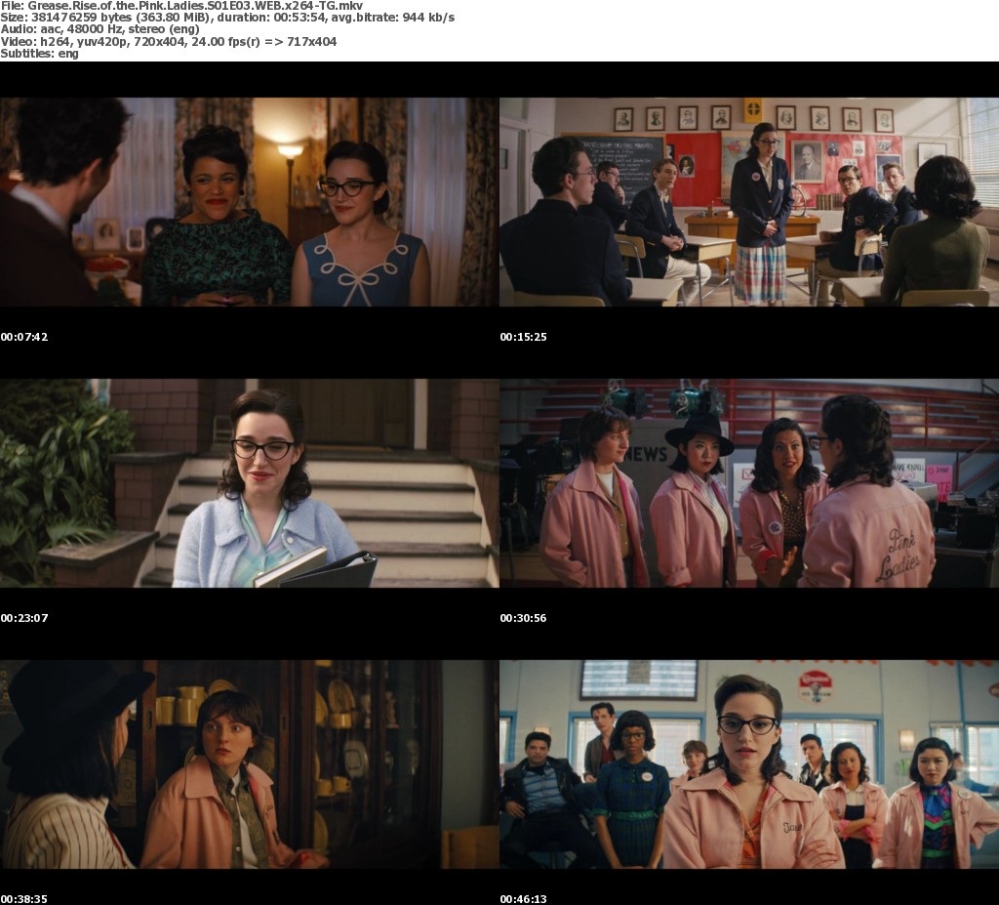Click the NEWS sign in the gym thumbnail
The height and width of the screenshot is (905, 999).
click(x=647, y=455)
